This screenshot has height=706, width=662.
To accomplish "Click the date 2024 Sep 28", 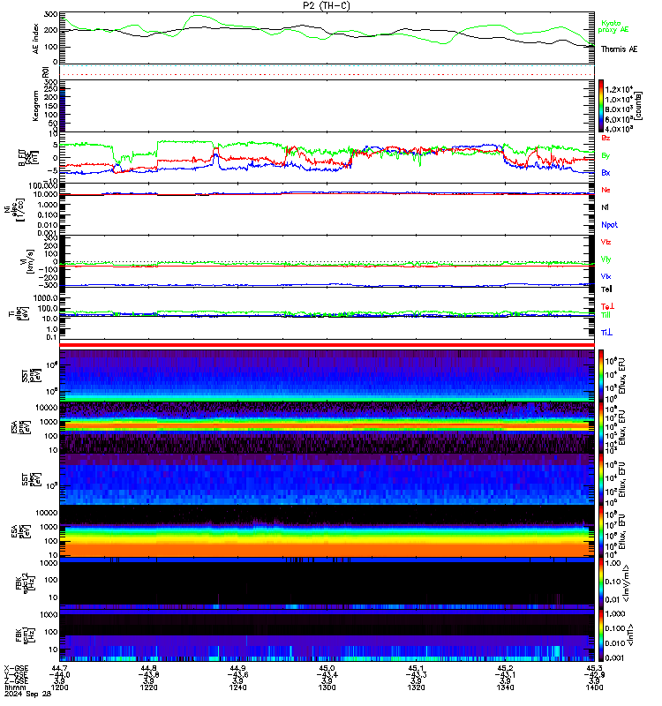I will (x=28, y=694).
